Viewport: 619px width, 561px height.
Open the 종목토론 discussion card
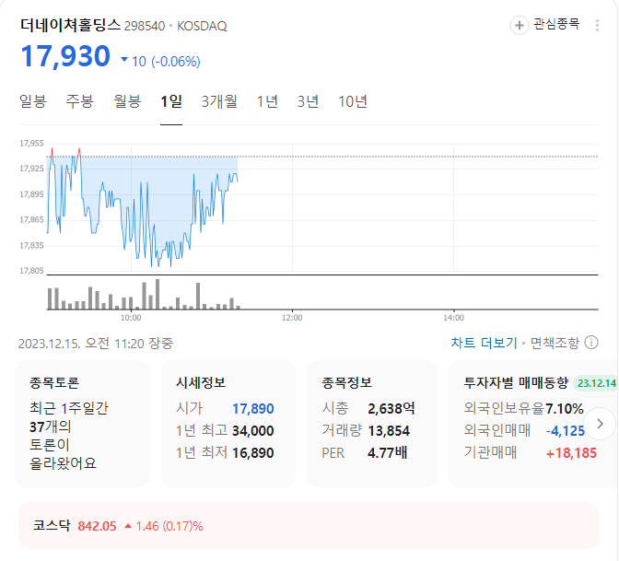[x=82, y=423]
